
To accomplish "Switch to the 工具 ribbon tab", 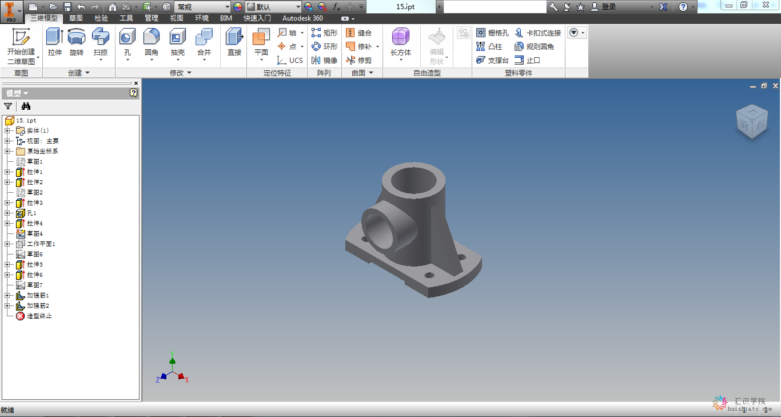I will (126, 18).
